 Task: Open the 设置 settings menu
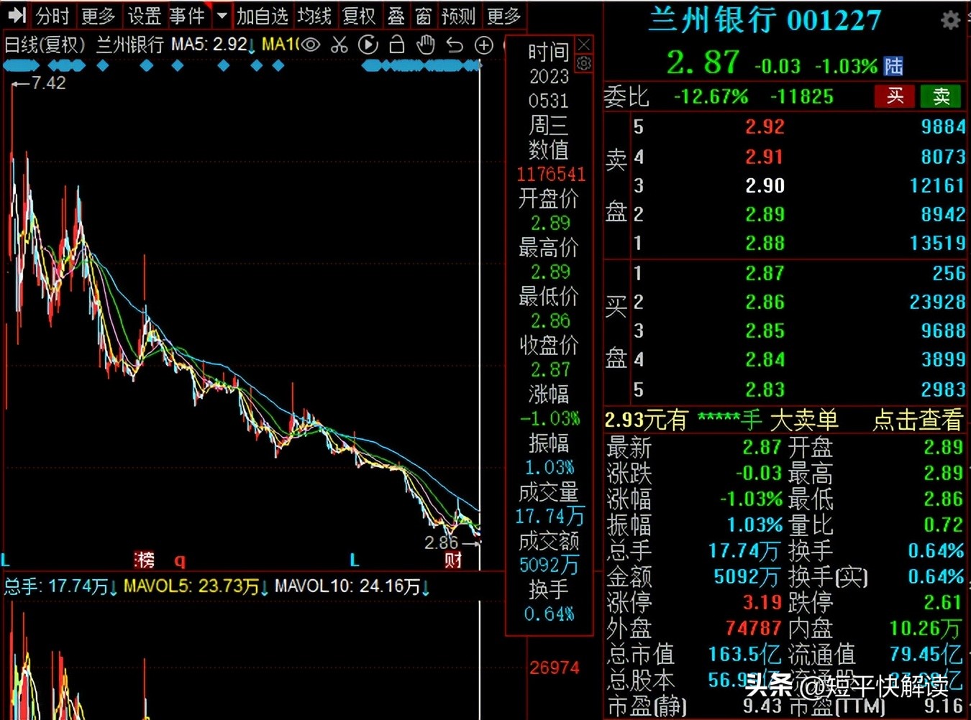[143, 14]
